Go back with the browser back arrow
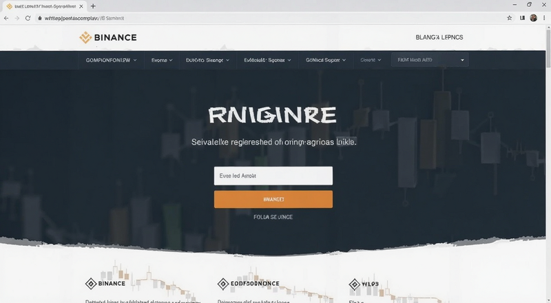Image resolution: width=551 pixels, height=303 pixels. [x=6, y=18]
